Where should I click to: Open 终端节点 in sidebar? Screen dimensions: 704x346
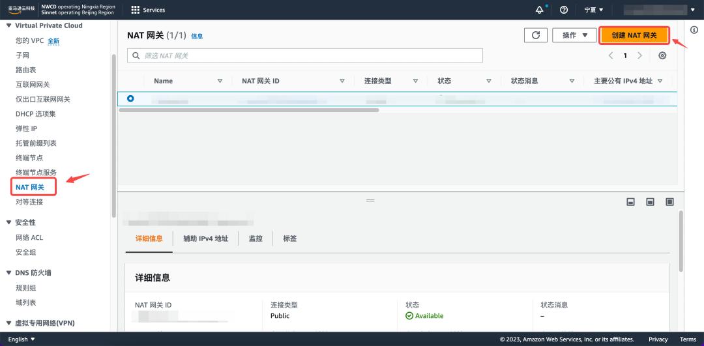[x=29, y=158]
